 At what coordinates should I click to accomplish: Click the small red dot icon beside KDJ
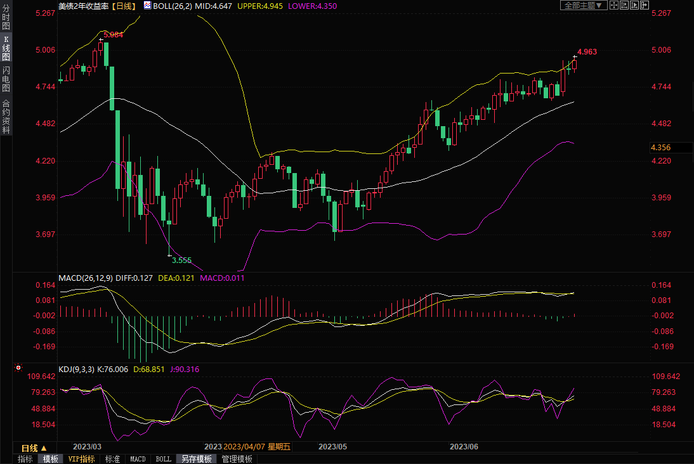coord(18,368)
